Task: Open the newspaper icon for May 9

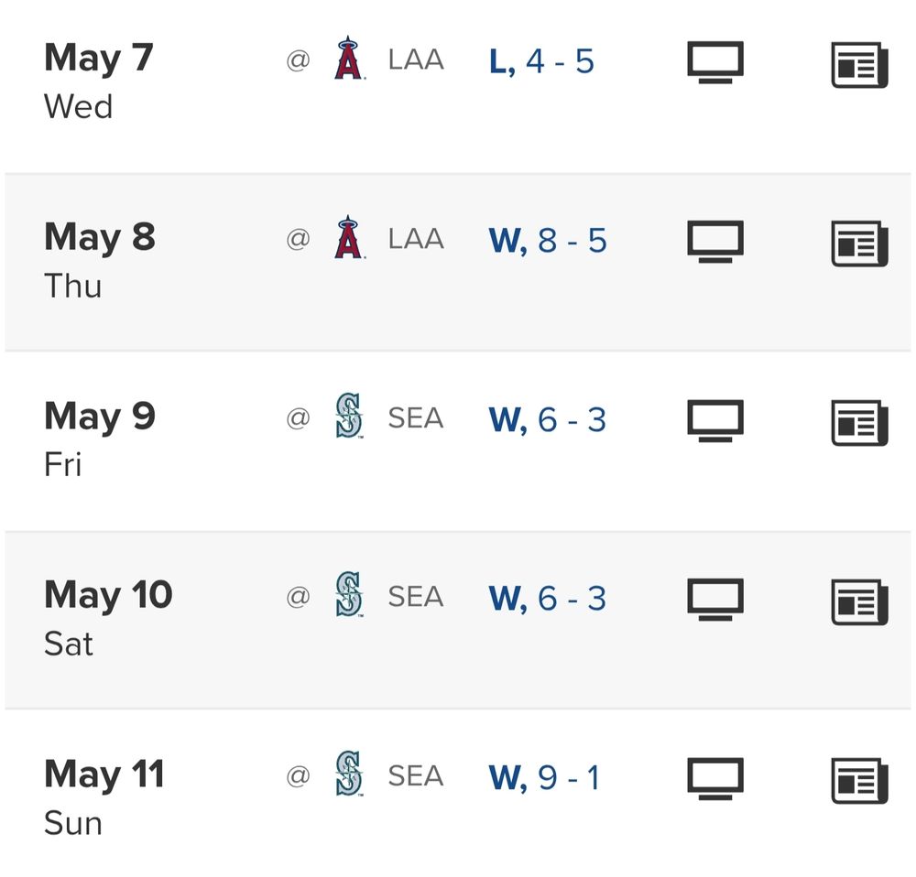Action: point(859,423)
